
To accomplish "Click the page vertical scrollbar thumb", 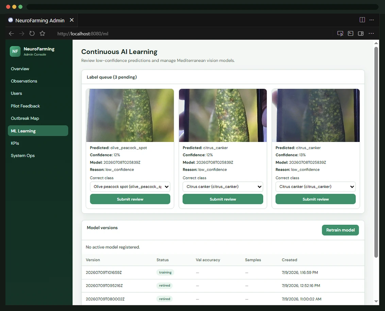I will point(376,152).
